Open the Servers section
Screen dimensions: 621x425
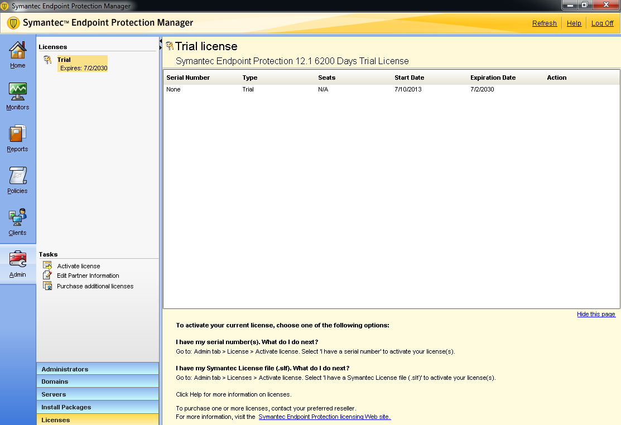98,394
